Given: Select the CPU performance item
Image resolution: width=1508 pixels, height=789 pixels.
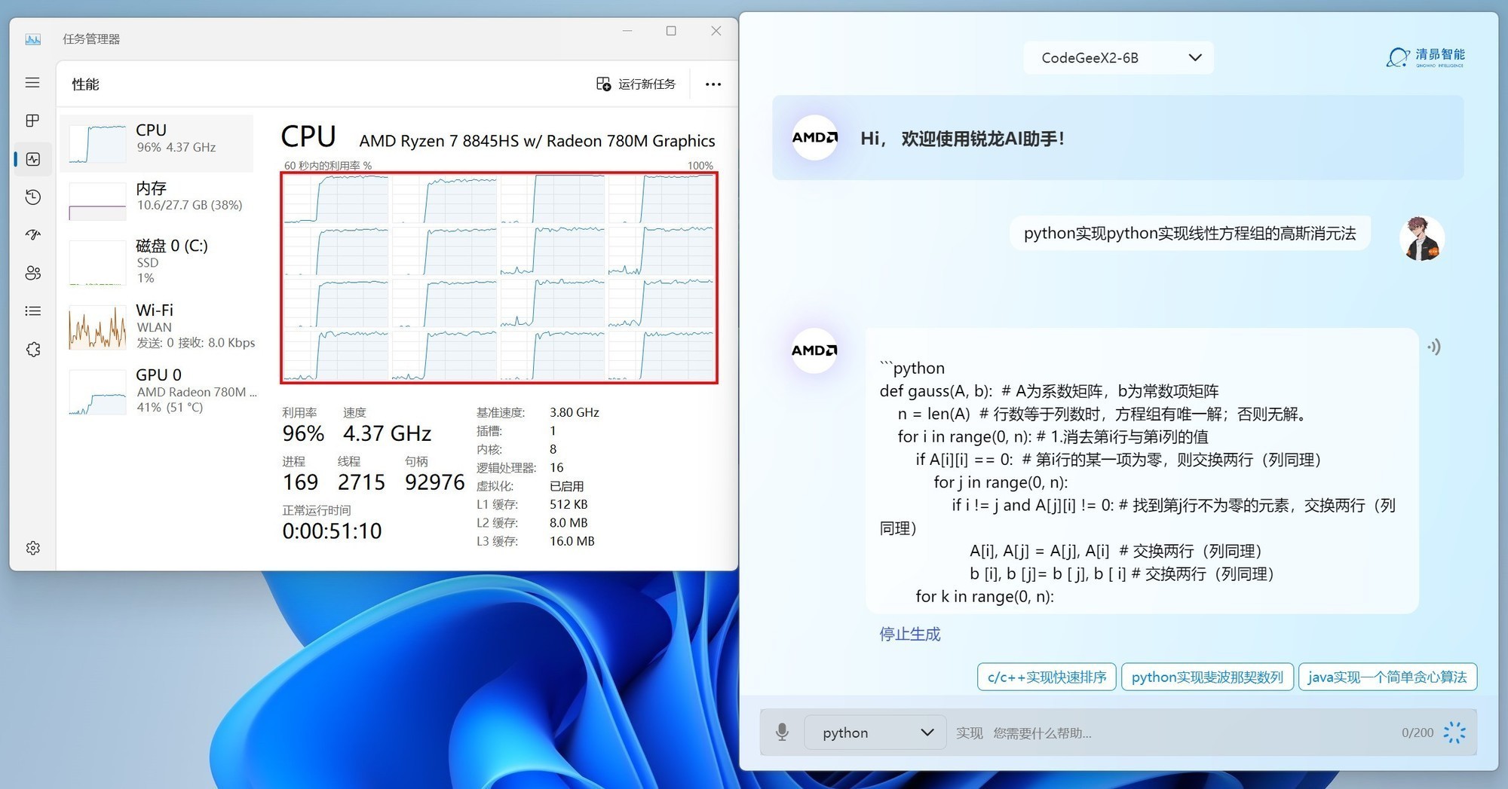Looking at the screenshot, I should [158, 142].
